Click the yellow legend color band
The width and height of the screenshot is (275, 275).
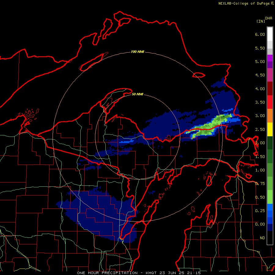coord(270,129)
